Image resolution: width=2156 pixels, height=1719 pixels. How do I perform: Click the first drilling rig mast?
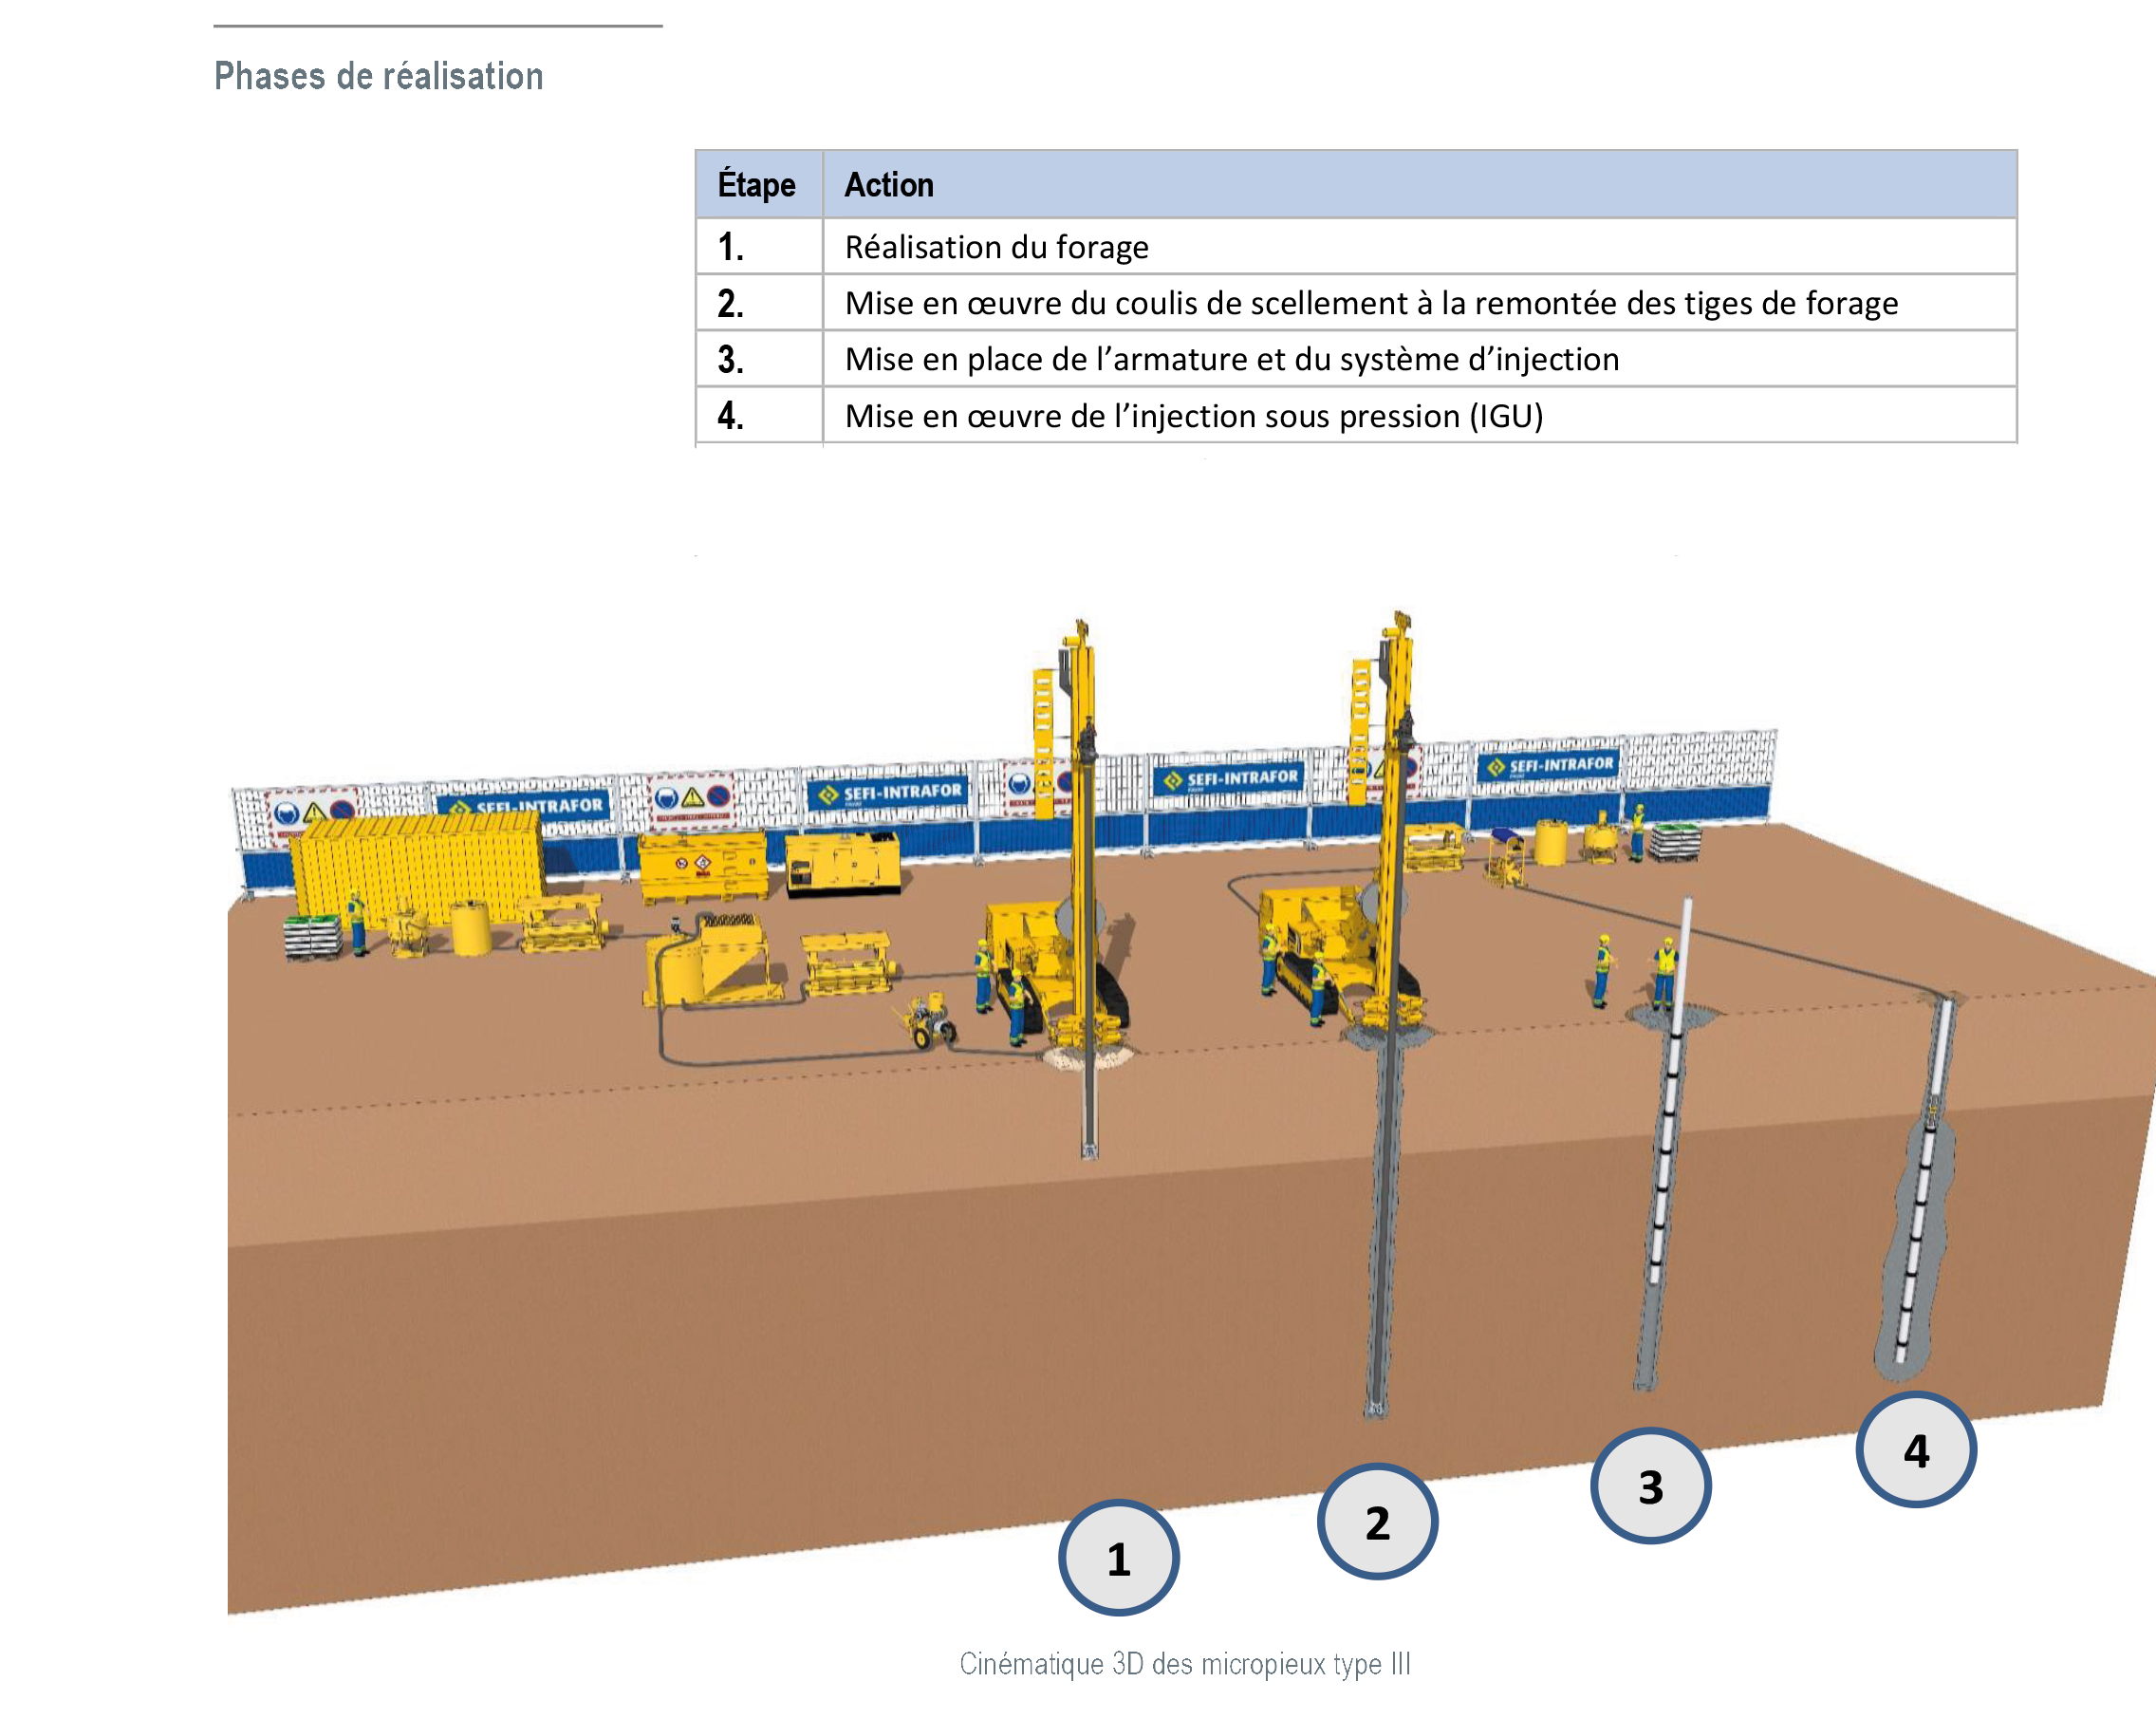[1081, 800]
